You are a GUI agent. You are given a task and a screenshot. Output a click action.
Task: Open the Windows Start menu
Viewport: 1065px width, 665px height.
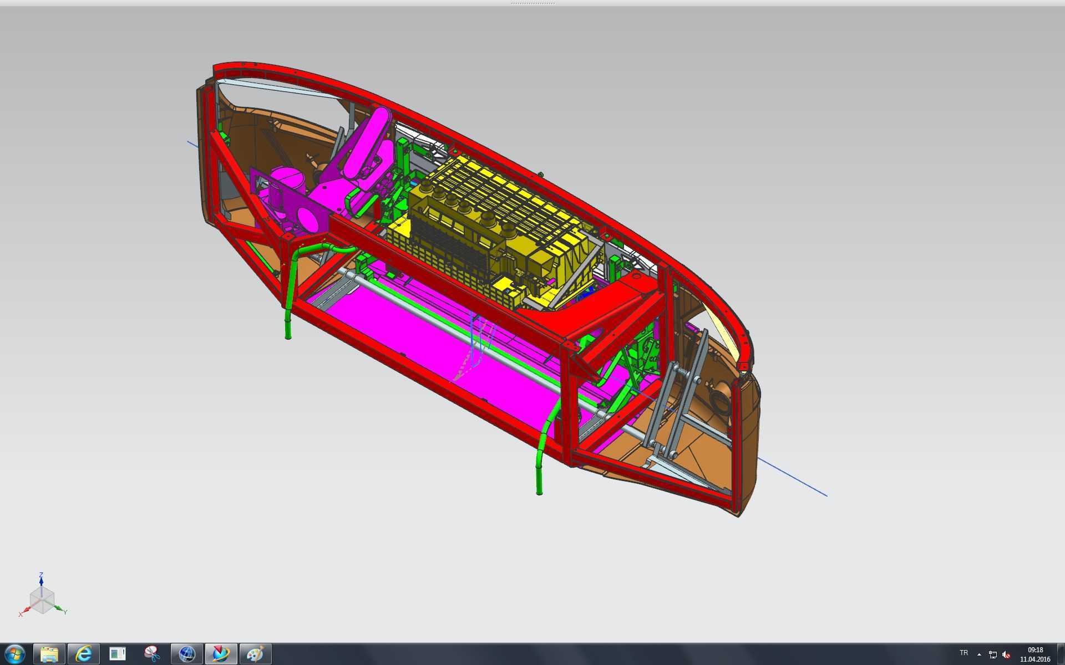tap(15, 654)
